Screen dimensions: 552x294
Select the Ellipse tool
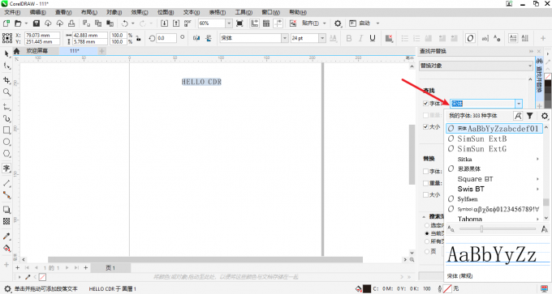6,142
